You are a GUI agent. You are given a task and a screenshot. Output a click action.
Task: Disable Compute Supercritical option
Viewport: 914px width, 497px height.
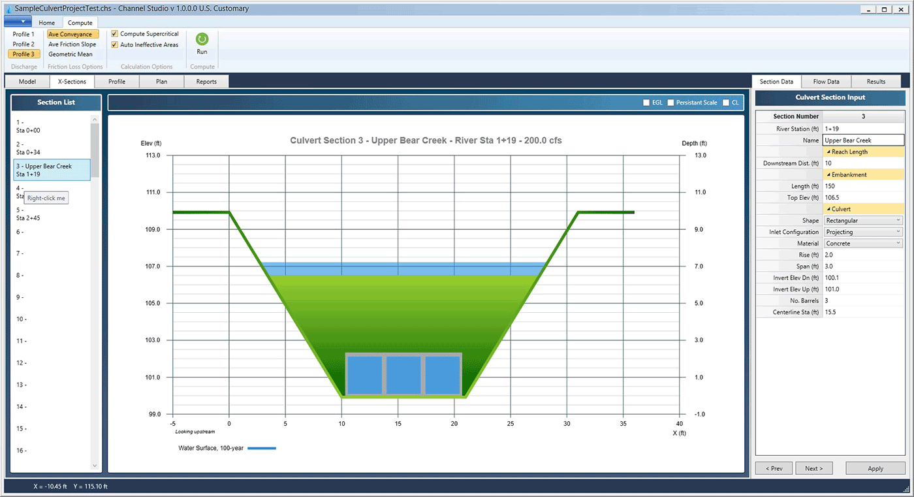point(114,33)
